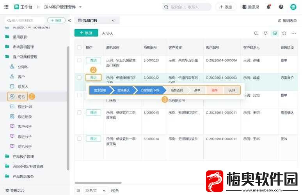
Task: Open the notification bell
Action: tap(269, 7)
